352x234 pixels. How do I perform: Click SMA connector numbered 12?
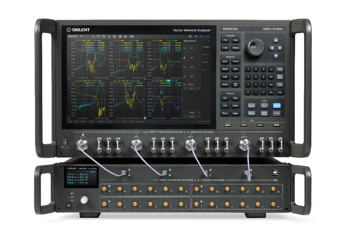click(x=273, y=204)
